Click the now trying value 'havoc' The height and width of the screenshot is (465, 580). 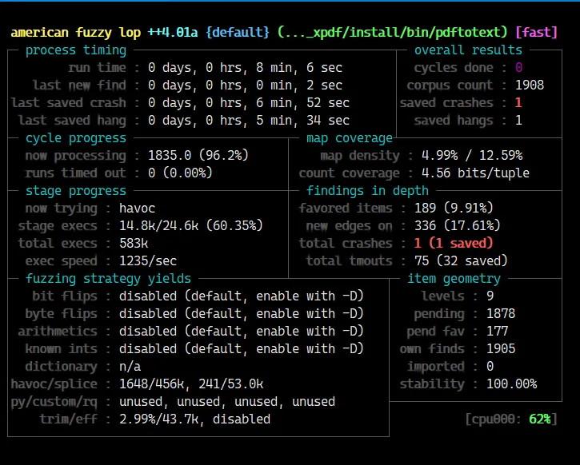tap(137, 209)
